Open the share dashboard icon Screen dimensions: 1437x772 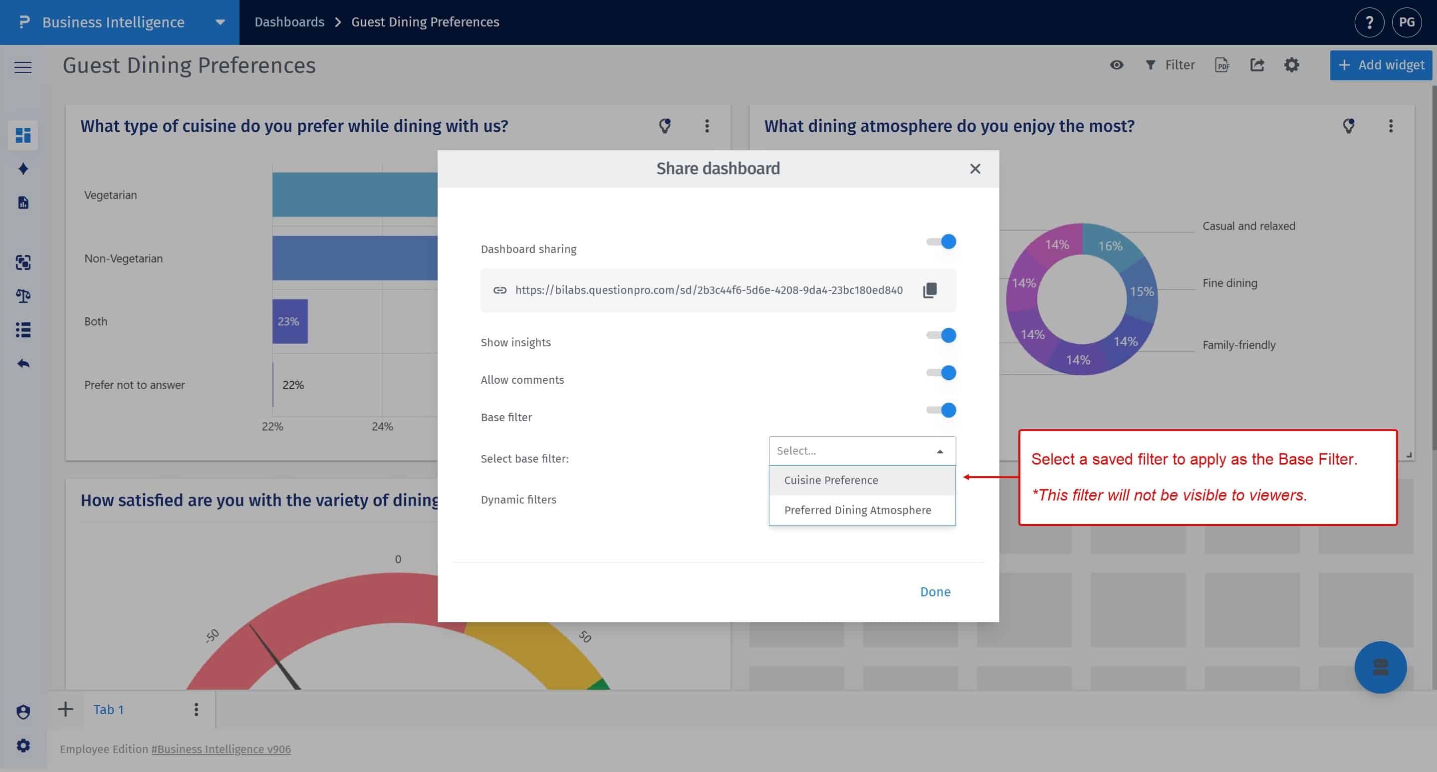1257,65
